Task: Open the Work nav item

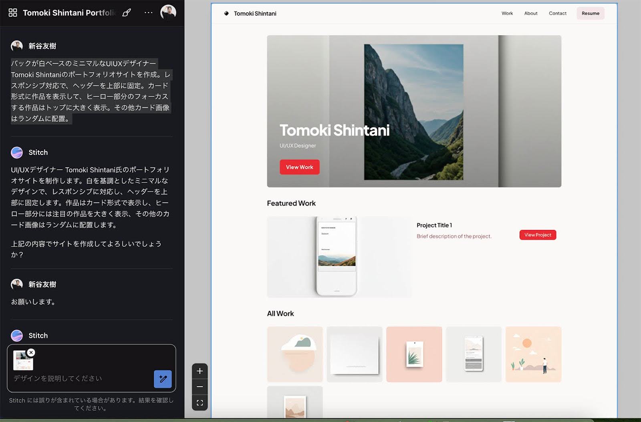Action: tap(507, 14)
